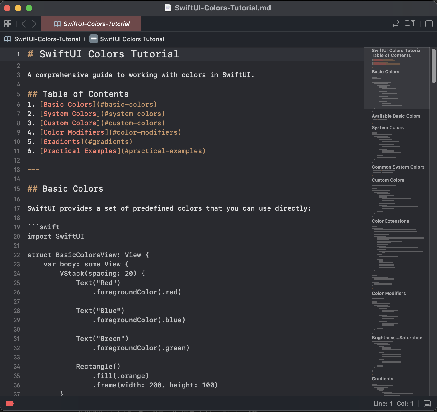Add a new editor pane on right

[429, 24]
